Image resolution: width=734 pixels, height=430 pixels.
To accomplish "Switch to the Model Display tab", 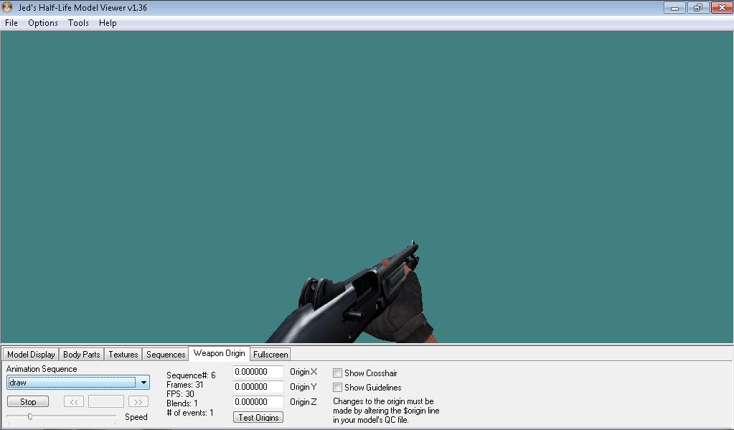I will (30, 354).
